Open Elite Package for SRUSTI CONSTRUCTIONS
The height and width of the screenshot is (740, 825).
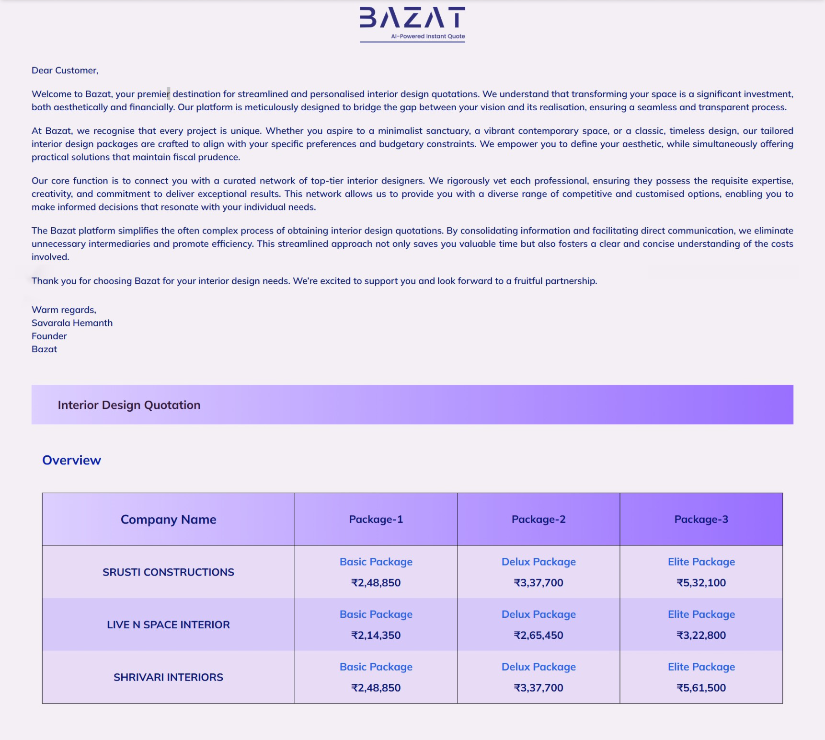(701, 562)
